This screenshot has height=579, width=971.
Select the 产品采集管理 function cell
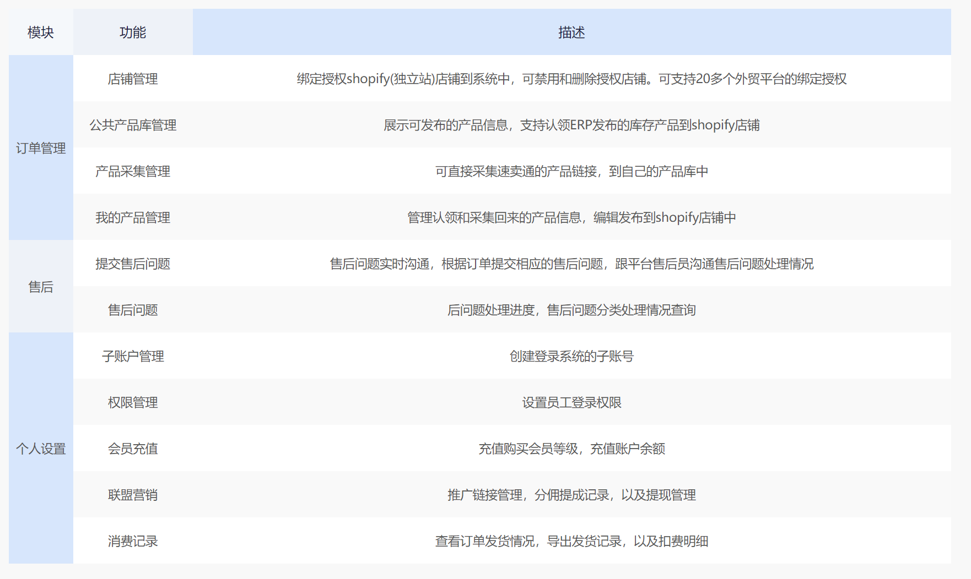(x=133, y=171)
